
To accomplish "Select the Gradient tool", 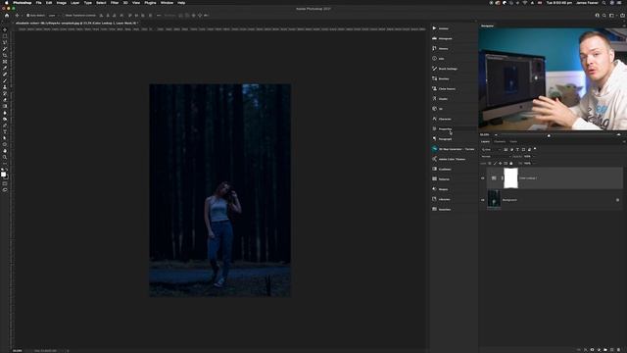I will pyautogui.click(x=5, y=107).
